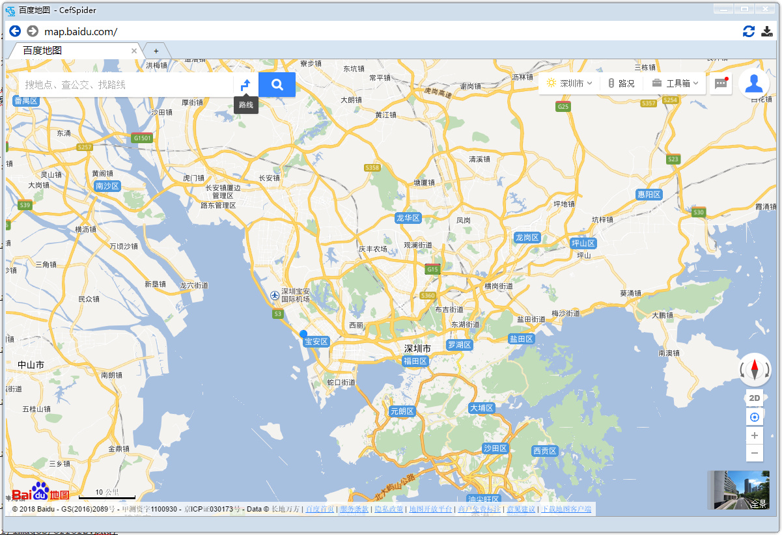Toggle the 路况 traffic layer
Viewport: 782px width, 535px height.
point(622,83)
